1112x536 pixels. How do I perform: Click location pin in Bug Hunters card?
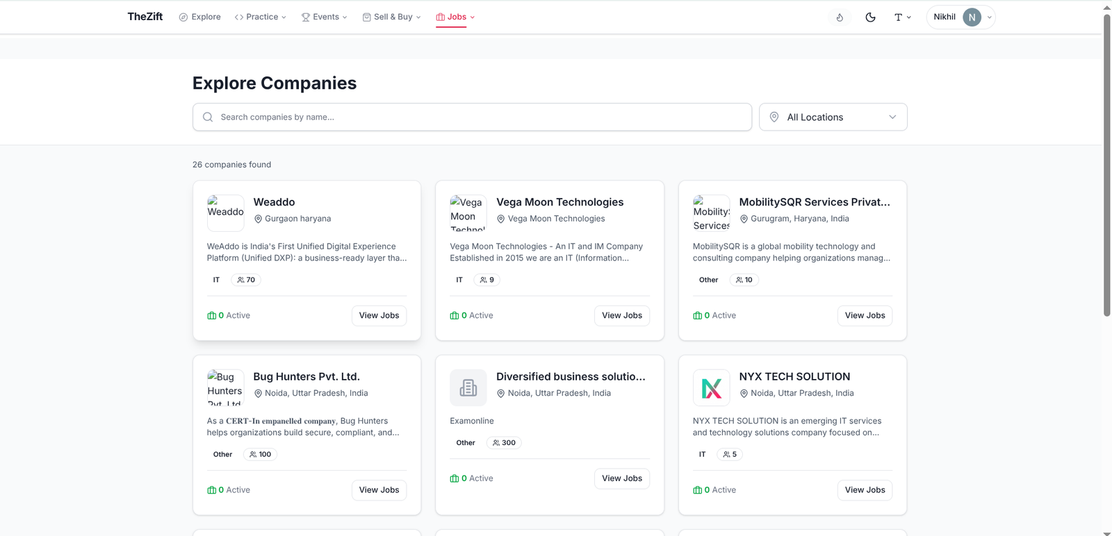[x=258, y=393]
